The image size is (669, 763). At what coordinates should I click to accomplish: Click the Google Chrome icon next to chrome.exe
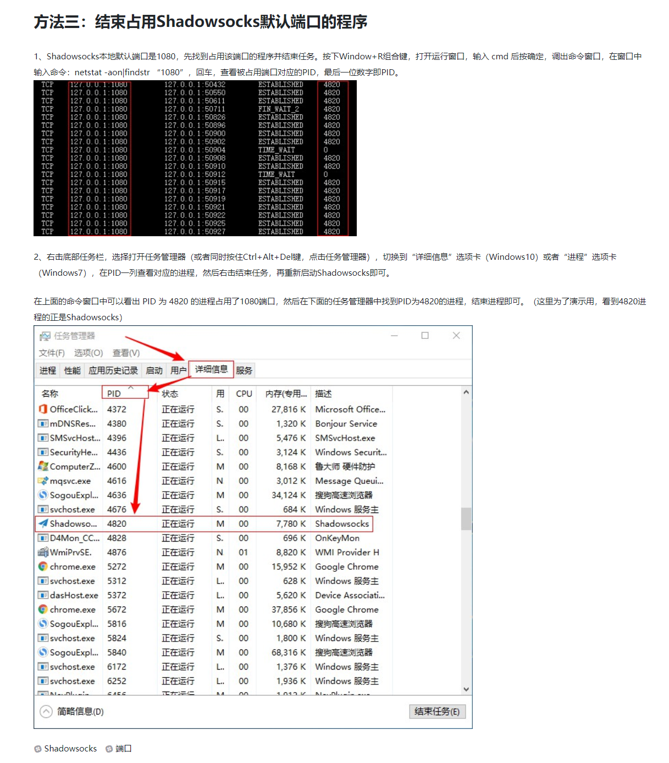pos(43,566)
